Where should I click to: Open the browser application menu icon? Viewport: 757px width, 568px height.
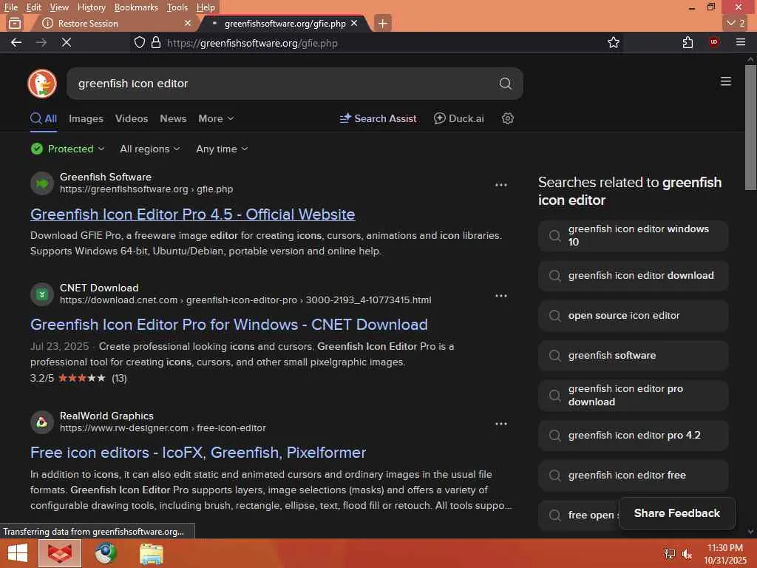pyautogui.click(x=741, y=42)
